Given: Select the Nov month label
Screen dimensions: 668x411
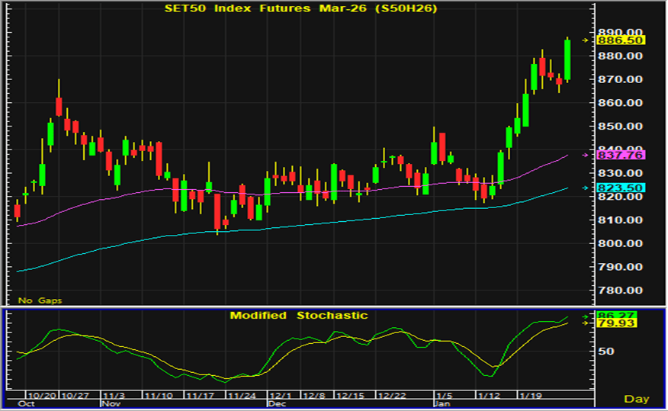Looking at the screenshot, I should (x=112, y=403).
